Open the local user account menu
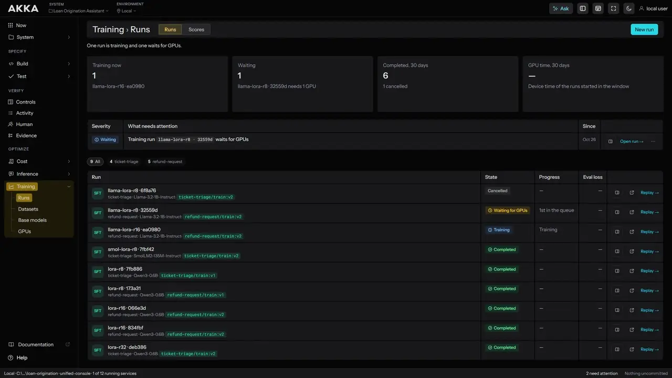The height and width of the screenshot is (378, 672). click(653, 8)
